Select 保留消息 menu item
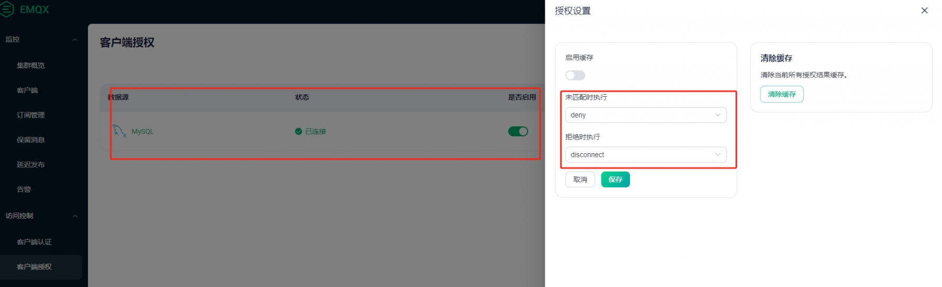Screen dimensions: 942x287 (31, 140)
